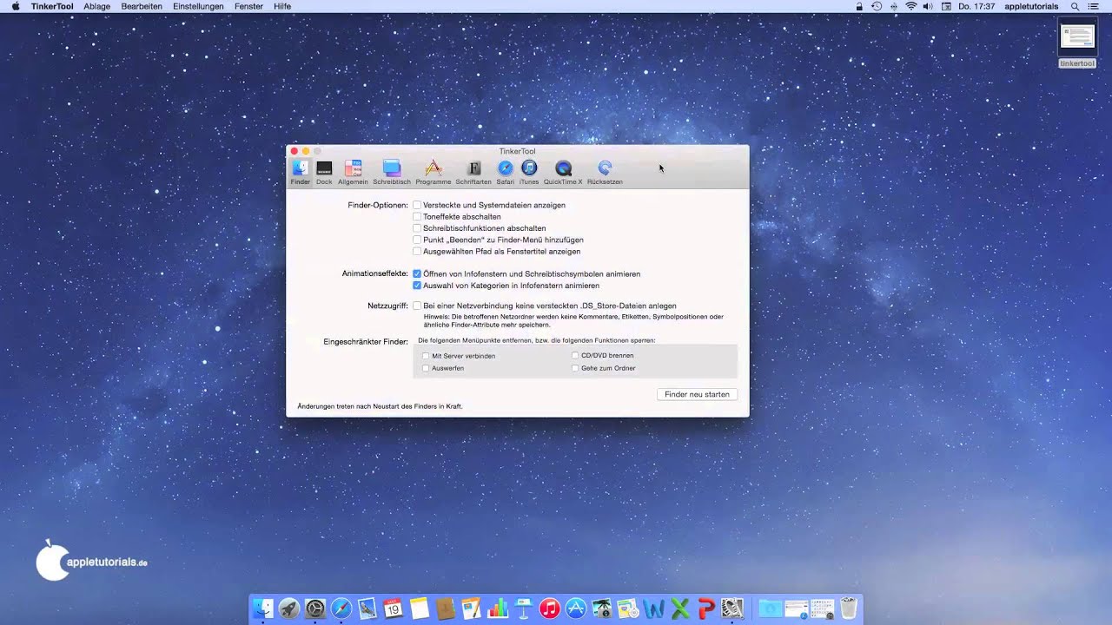Open the Ablage menu
Viewport: 1112px width, 625px height.
pyautogui.click(x=97, y=6)
